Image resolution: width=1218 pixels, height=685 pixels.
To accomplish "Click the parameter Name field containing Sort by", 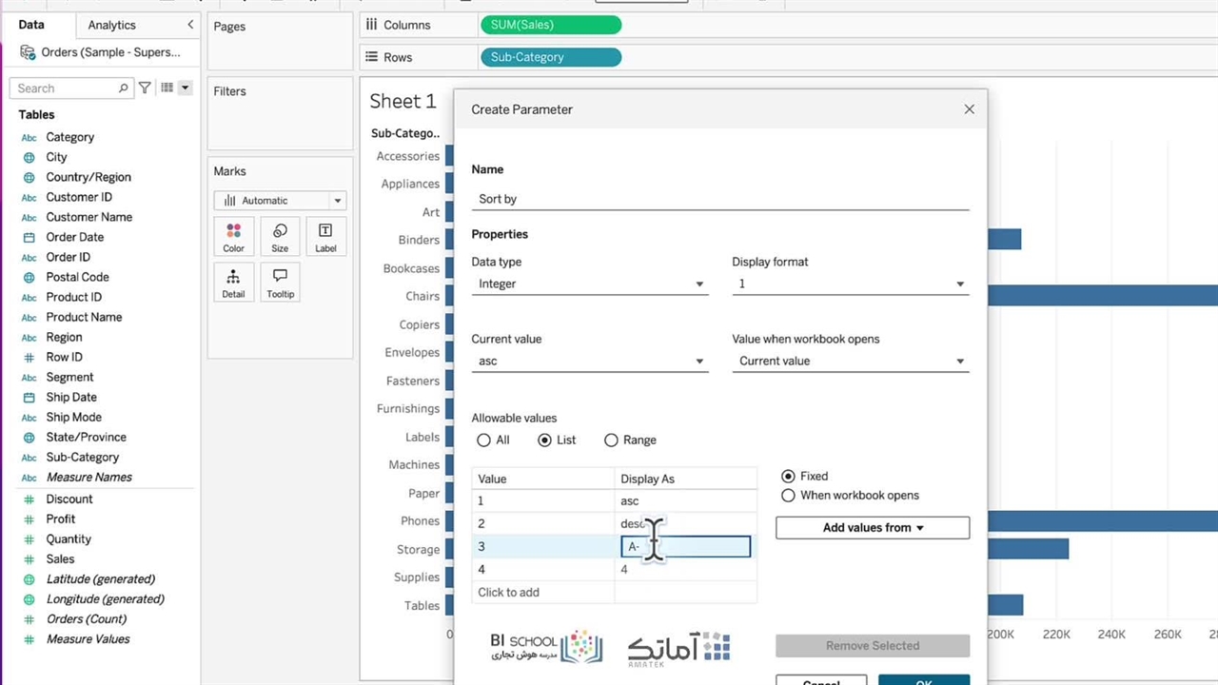I will [x=719, y=199].
